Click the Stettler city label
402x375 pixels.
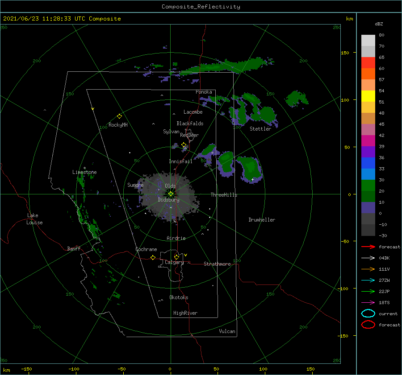[x=260, y=129]
